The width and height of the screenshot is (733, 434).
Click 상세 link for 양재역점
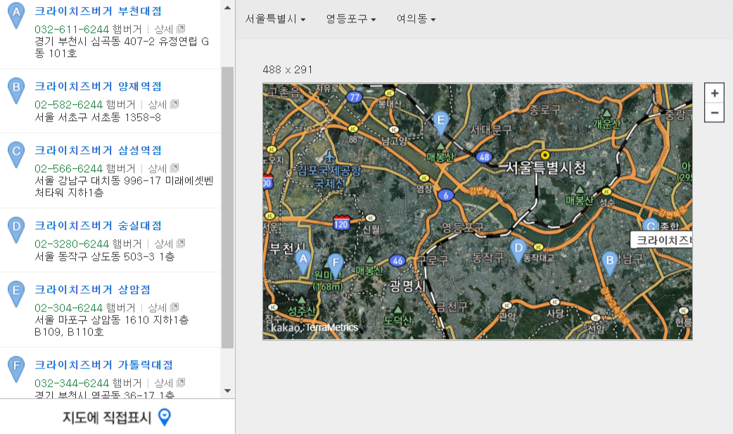click(158, 104)
